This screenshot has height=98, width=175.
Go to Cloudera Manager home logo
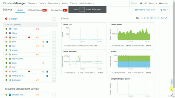(x=14, y=3)
